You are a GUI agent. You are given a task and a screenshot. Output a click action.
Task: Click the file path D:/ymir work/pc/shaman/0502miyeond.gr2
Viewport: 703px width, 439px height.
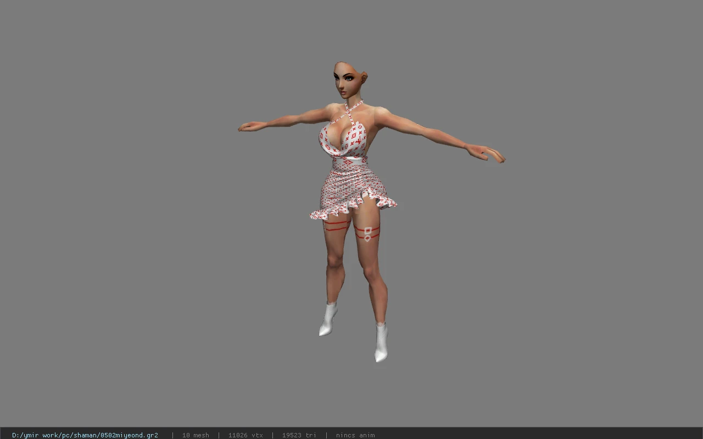(85, 435)
